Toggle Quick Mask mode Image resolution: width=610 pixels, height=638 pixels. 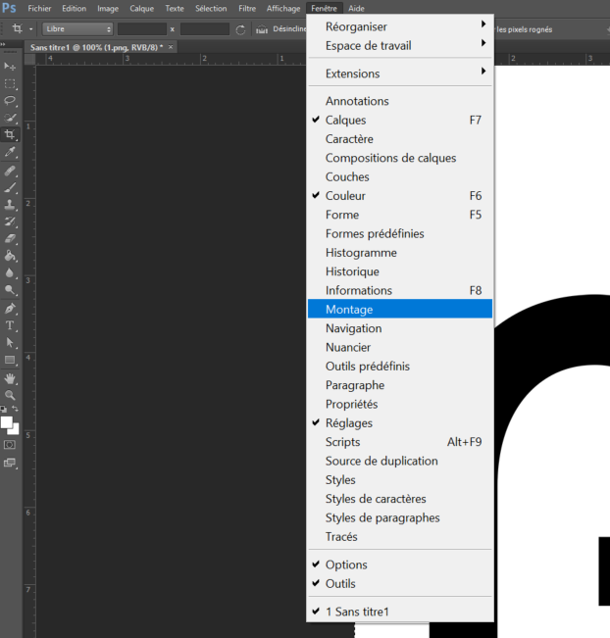click(x=10, y=445)
